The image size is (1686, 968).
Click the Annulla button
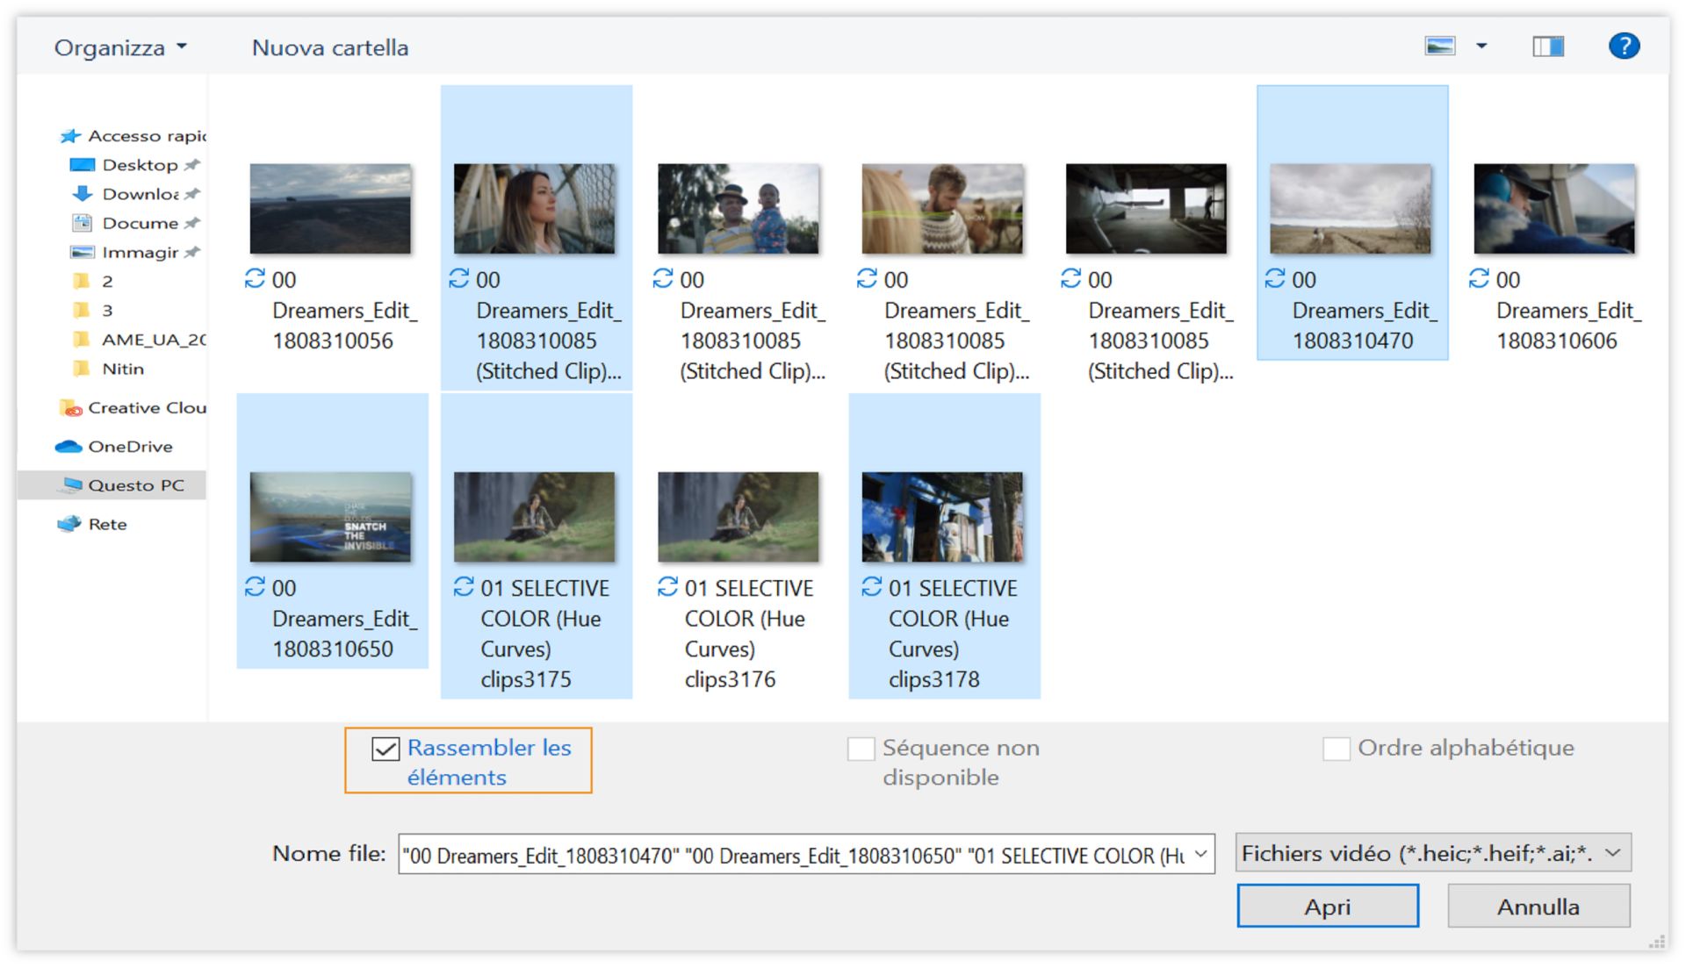pos(1538,907)
